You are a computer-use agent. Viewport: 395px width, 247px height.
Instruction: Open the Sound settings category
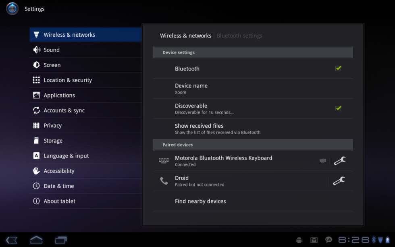[x=52, y=50]
